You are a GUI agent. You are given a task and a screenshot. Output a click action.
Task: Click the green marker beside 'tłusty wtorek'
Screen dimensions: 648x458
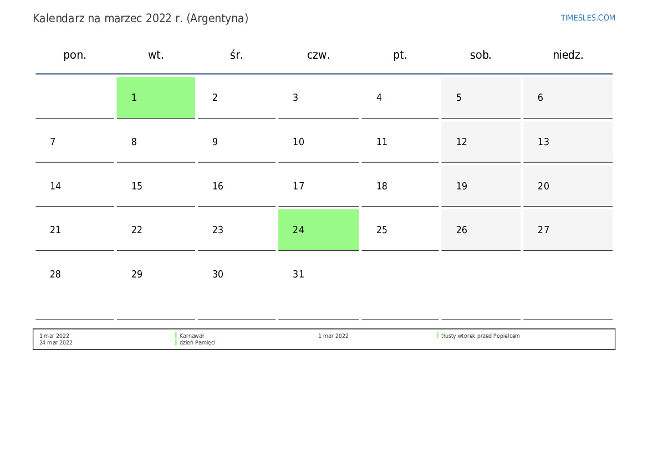(x=438, y=336)
